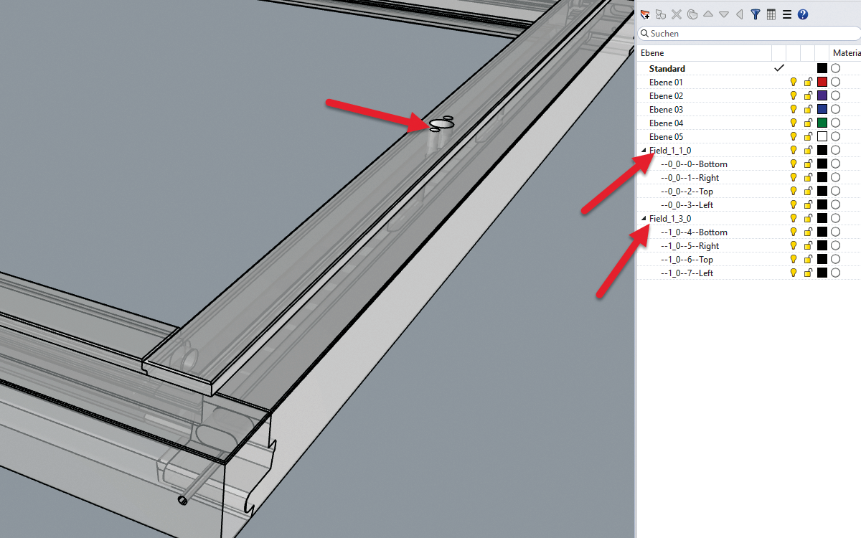Hide the --0_0--0--Bottom layer
861x538 pixels.
[794, 164]
